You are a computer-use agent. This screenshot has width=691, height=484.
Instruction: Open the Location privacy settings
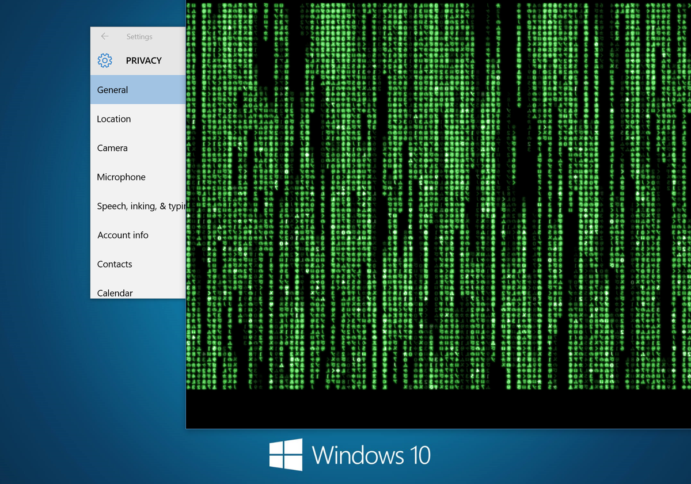tap(138, 119)
